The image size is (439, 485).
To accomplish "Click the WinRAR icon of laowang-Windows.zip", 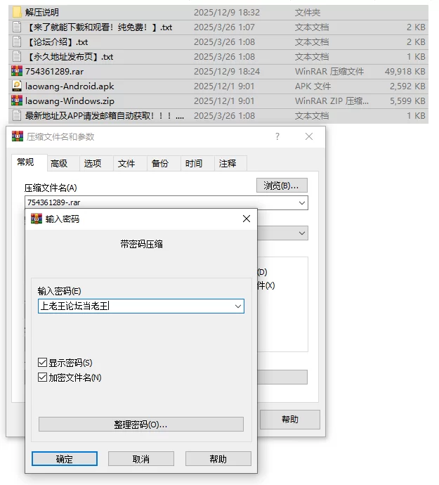I will click(17, 101).
